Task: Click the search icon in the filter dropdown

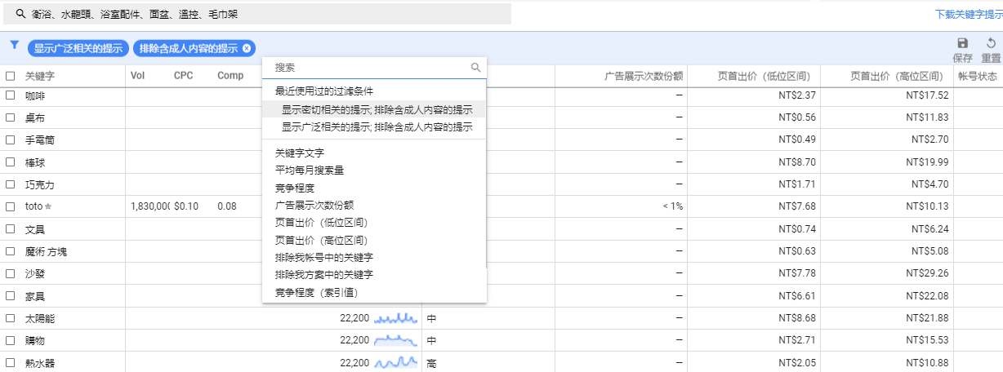Action: 476,68
